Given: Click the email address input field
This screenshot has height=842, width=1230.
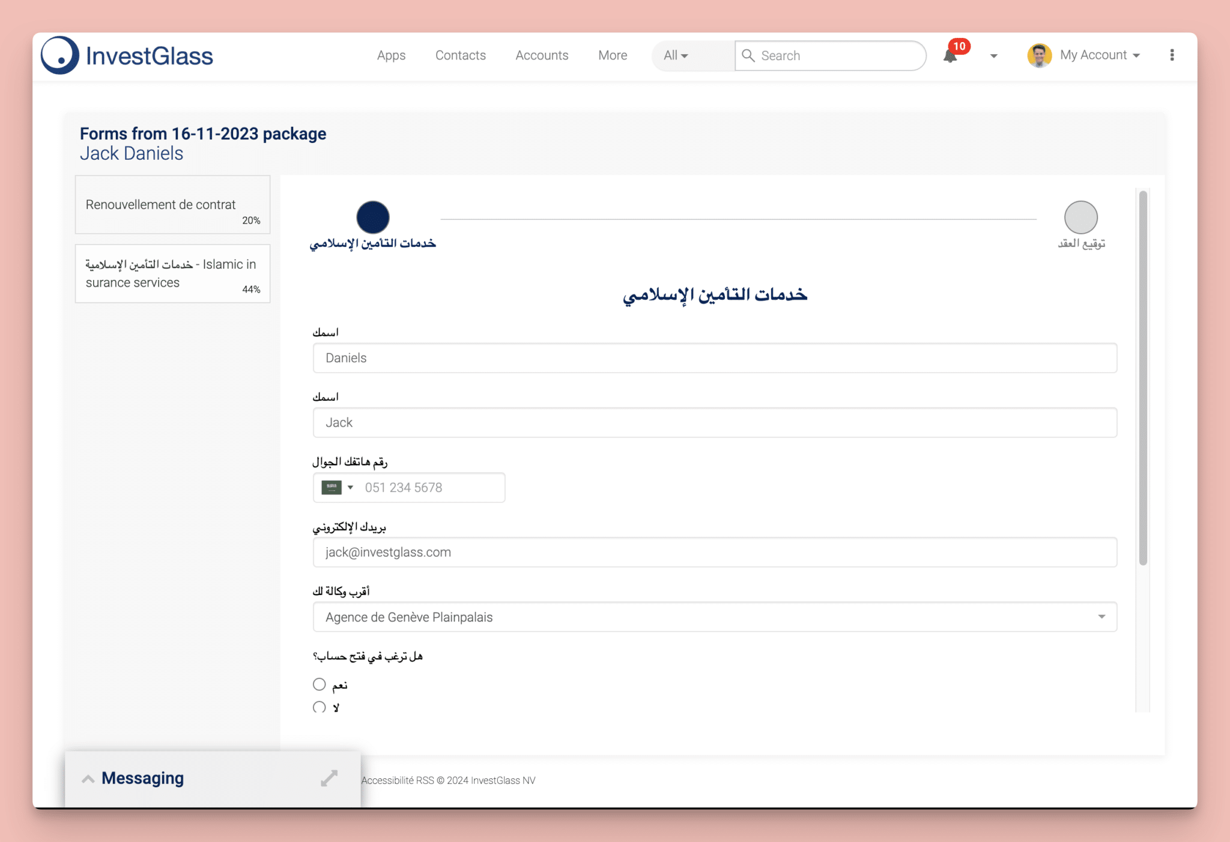Looking at the screenshot, I should pos(714,552).
